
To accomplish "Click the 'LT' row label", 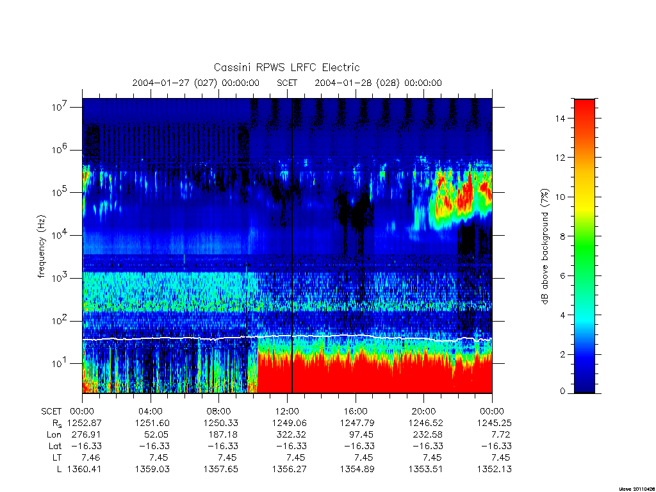I will click(x=57, y=457).
